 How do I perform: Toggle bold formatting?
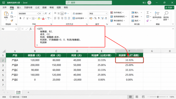(x=21, y=18)
